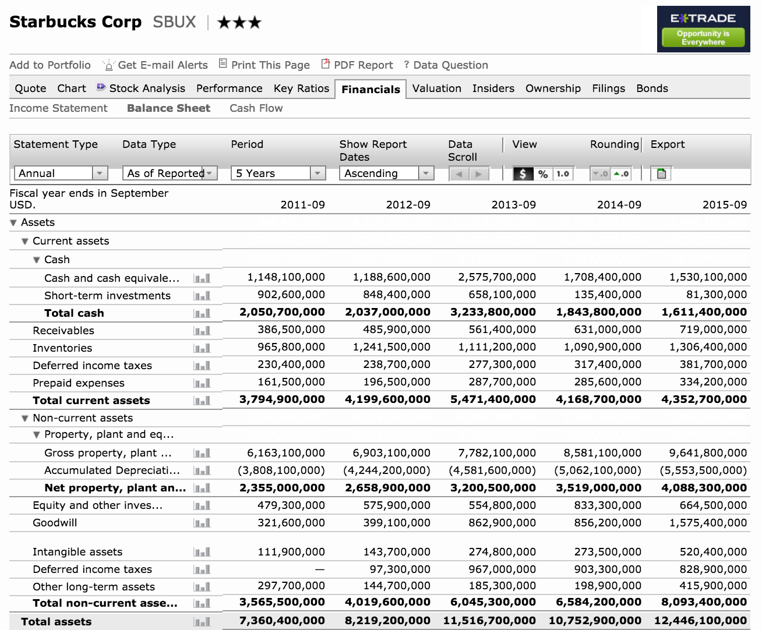Go to the Quote tab
762x630 pixels.
[30, 89]
